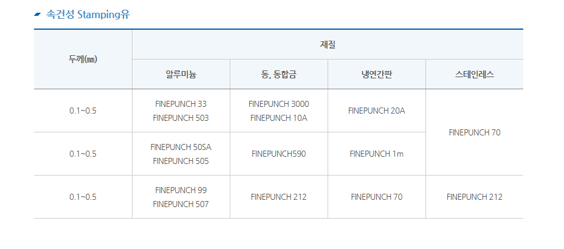
Task: Click the FINEPUNCH 10A entry
Action: 279,118
